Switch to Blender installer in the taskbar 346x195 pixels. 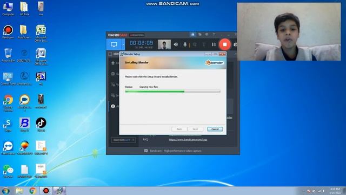tap(59, 191)
